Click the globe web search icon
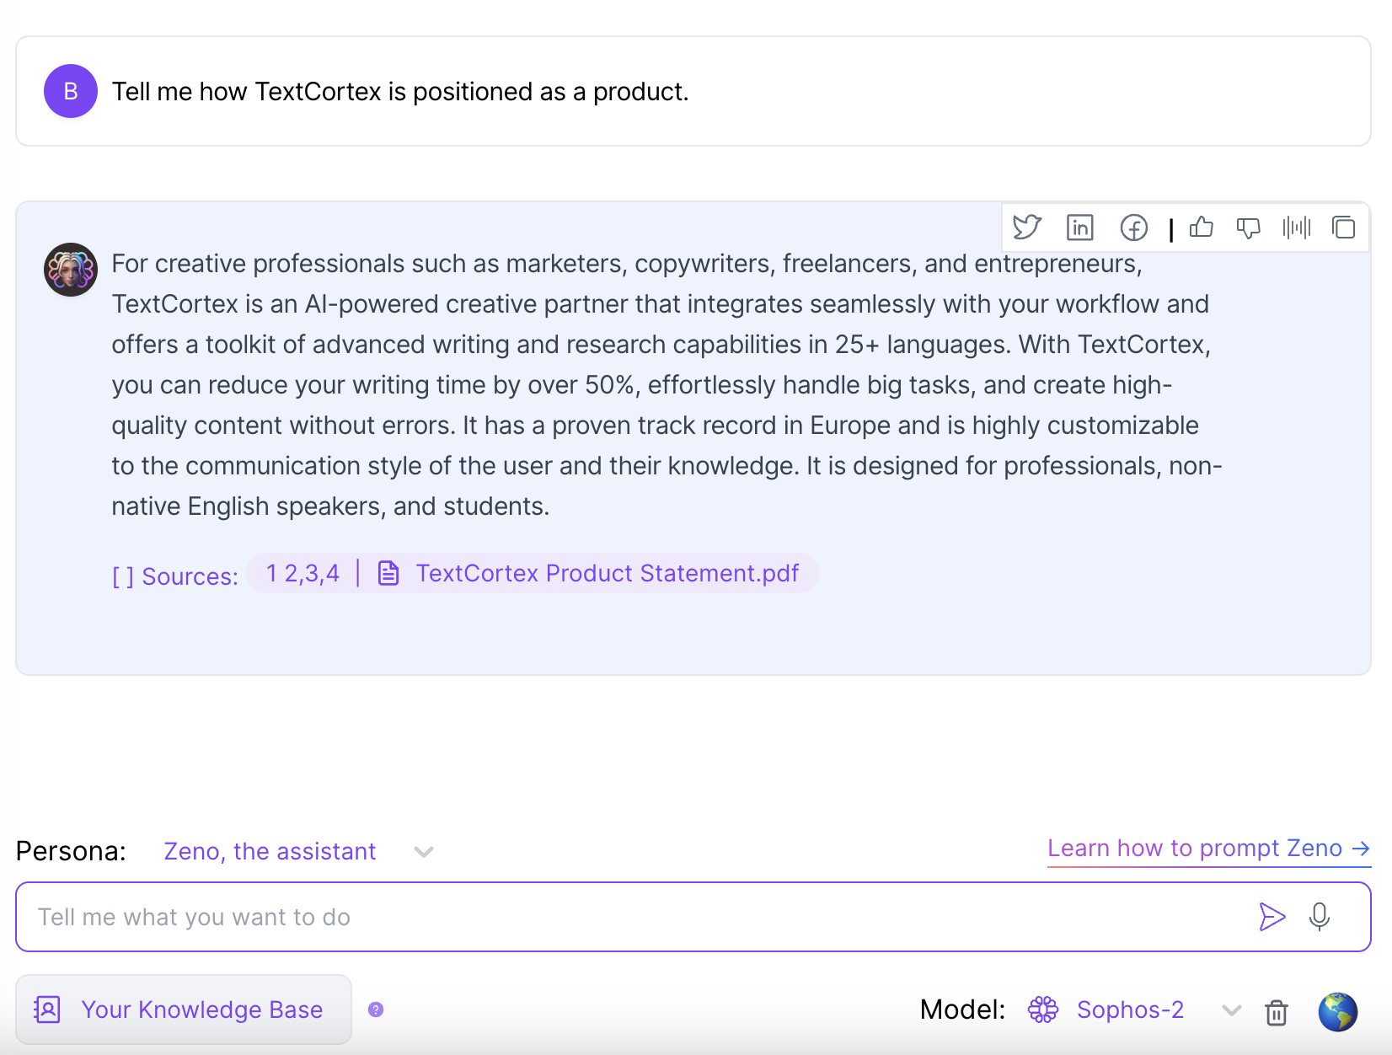The height and width of the screenshot is (1055, 1392). [1338, 1011]
